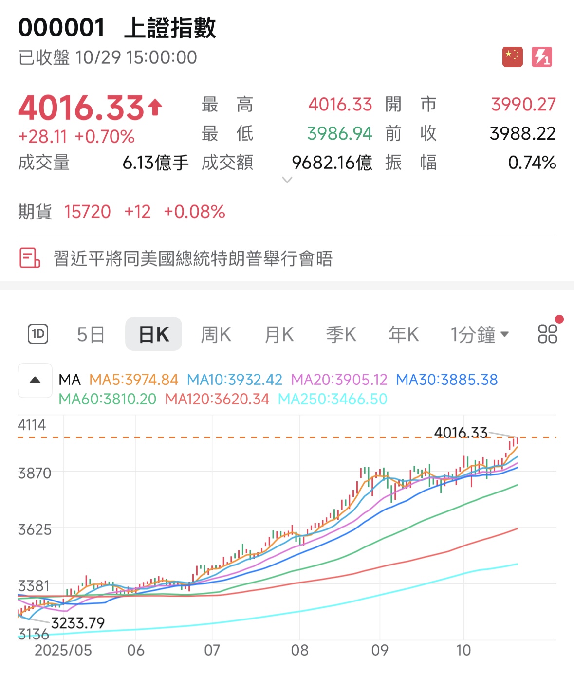Click the China flag market icon
The image size is (574, 674).
[x=512, y=56]
